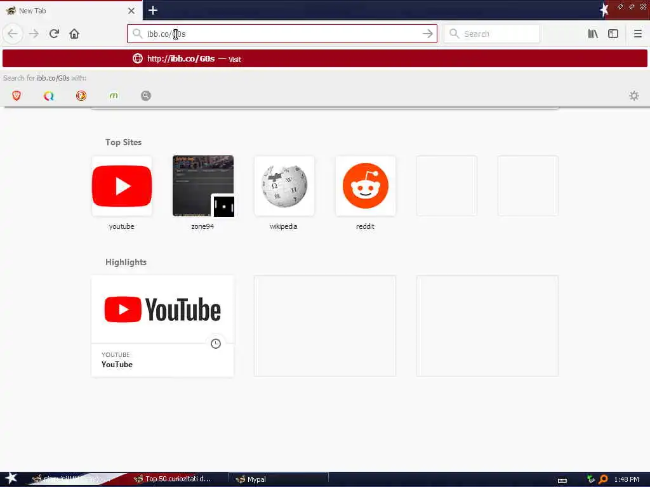The width and height of the screenshot is (650, 487).
Task: Go forward using the forward arrow
Action: click(34, 34)
